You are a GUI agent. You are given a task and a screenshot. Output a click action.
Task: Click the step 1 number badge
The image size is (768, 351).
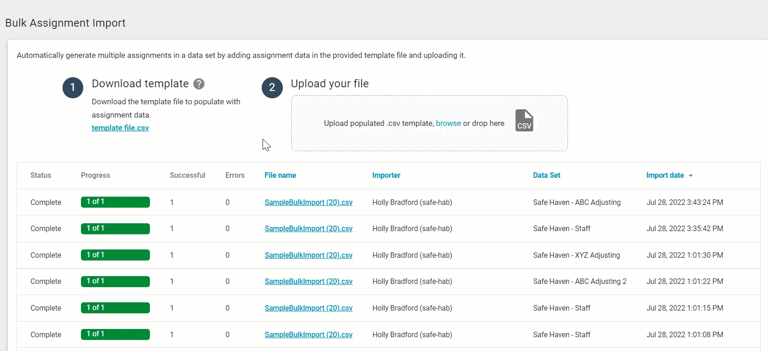pos(73,87)
